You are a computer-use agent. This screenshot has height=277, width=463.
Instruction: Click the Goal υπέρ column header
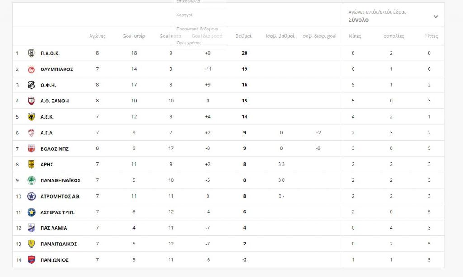[x=134, y=36]
